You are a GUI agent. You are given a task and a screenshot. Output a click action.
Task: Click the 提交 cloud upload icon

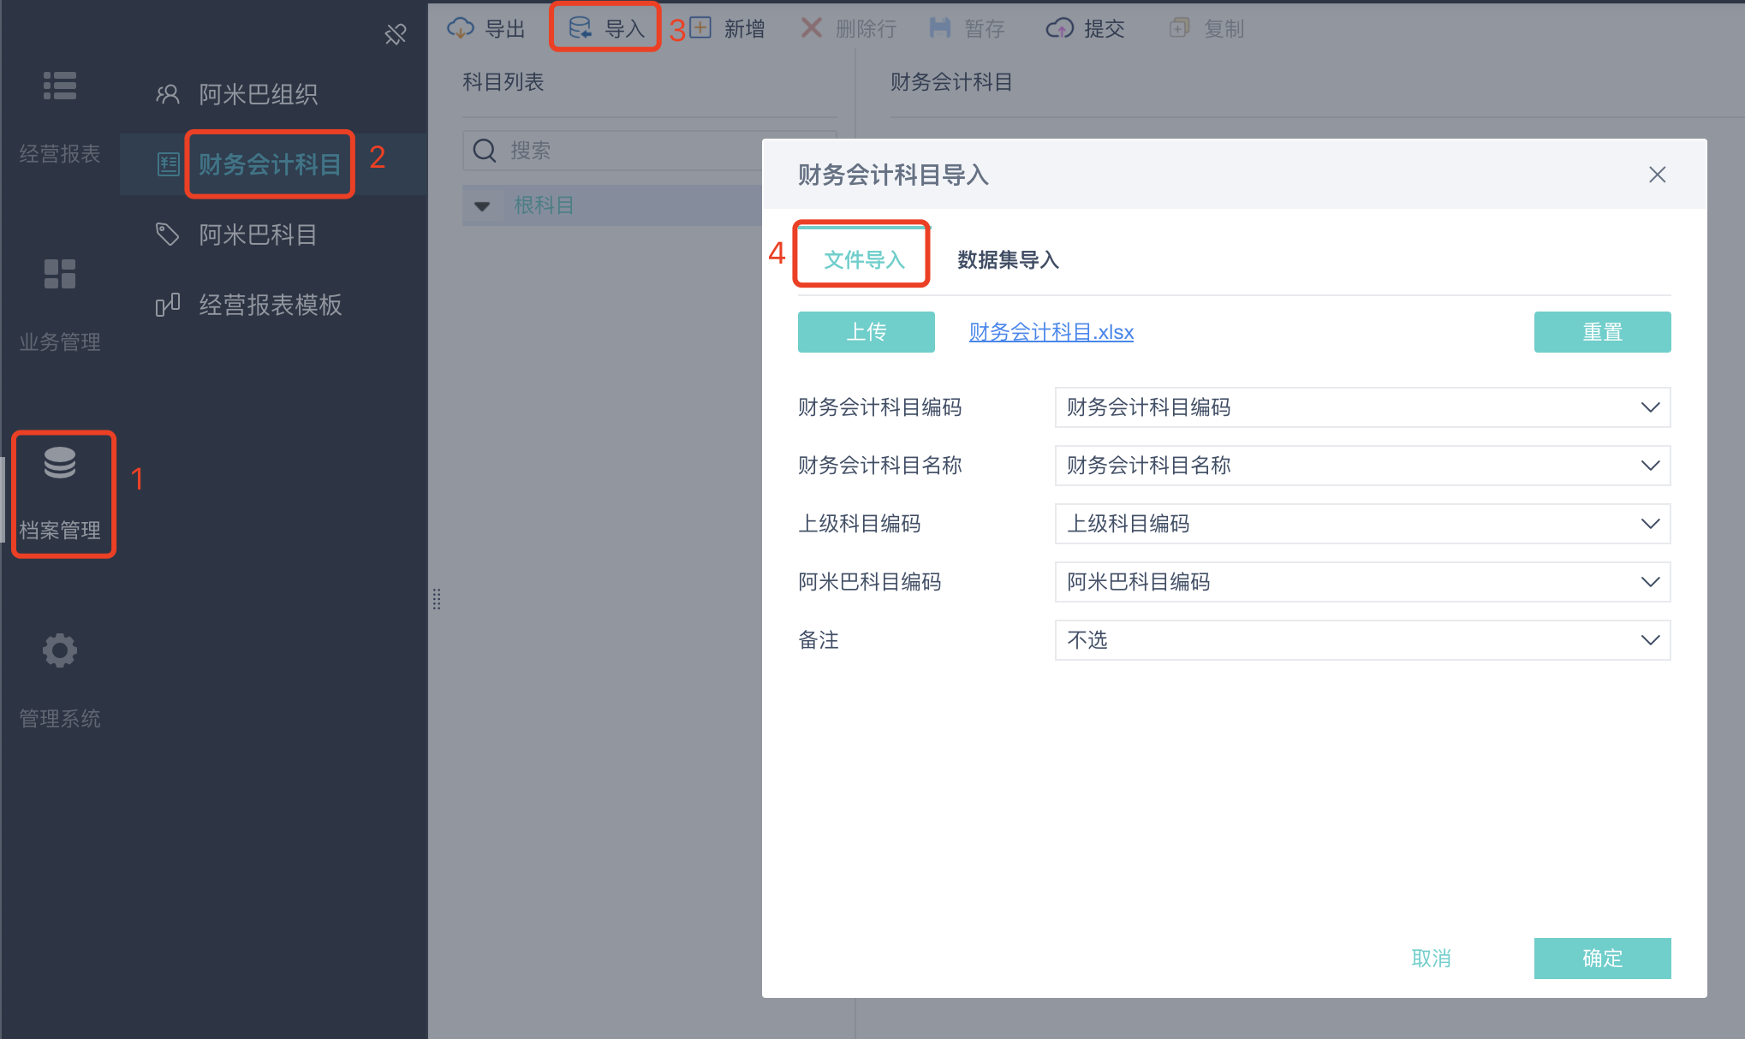(1059, 28)
